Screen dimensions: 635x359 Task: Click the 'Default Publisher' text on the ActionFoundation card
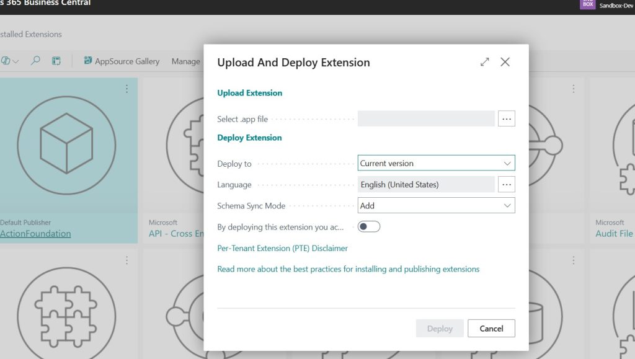click(25, 222)
